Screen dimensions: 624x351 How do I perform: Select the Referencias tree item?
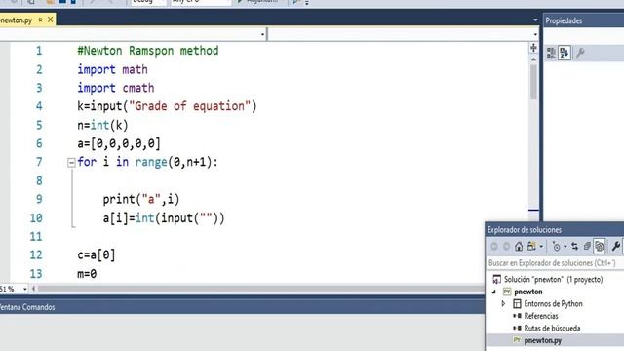click(541, 316)
